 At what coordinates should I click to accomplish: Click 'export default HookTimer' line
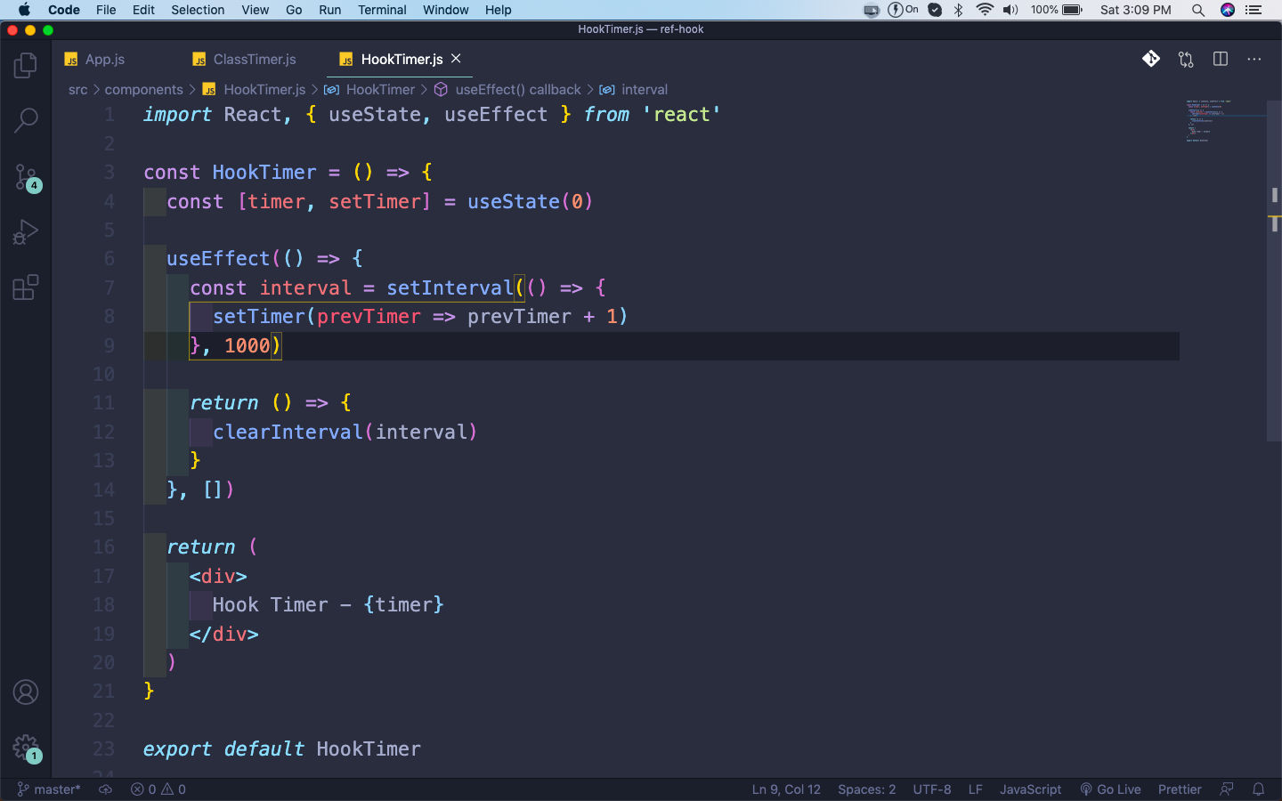point(282,749)
